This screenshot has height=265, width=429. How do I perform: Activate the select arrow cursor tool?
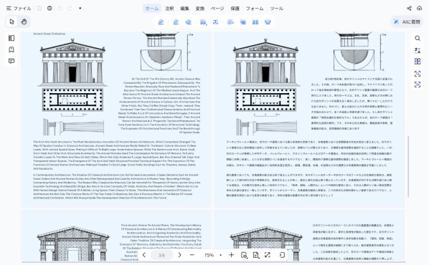tap(11, 21)
